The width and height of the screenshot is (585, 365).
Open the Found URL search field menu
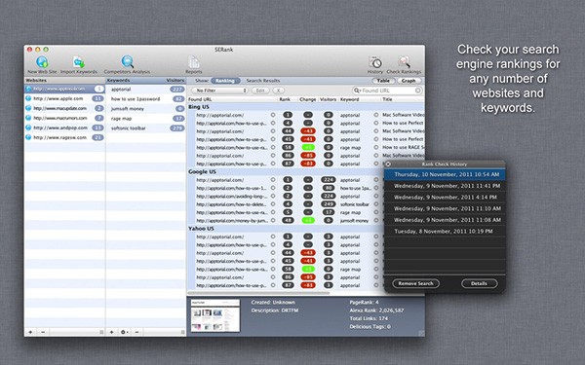pos(357,91)
